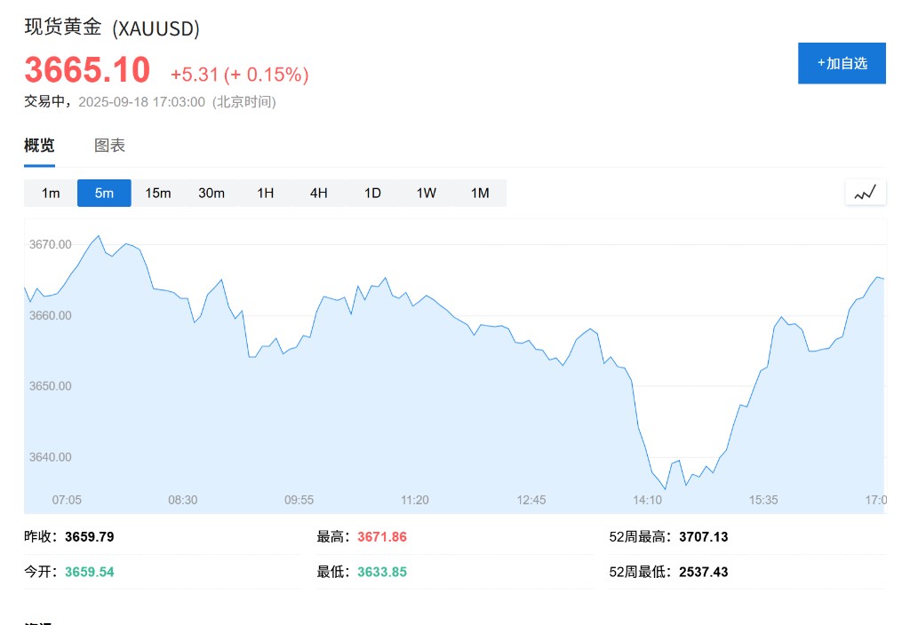
Task: Click the 3665.10 current price
Action: click(x=87, y=70)
